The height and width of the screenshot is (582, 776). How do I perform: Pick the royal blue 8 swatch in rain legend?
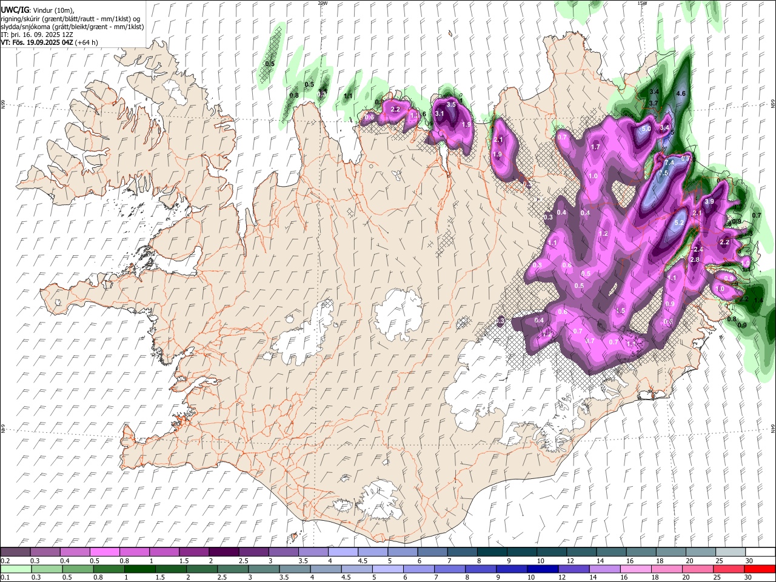click(480, 569)
